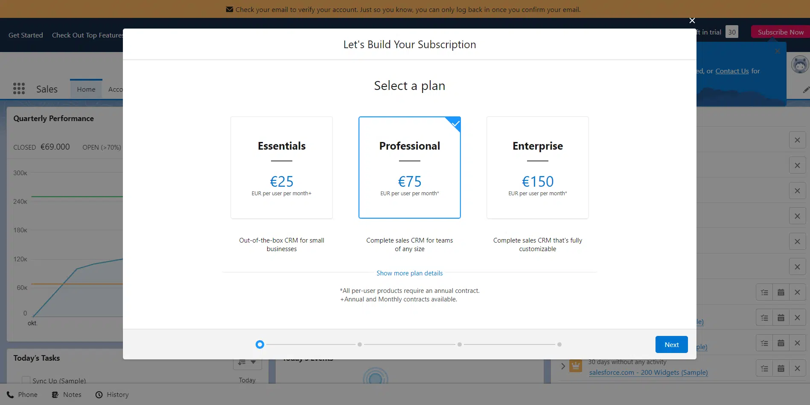Open the Today's Tasks filter dropdown
This screenshot has width=810, height=405.
pos(248,362)
